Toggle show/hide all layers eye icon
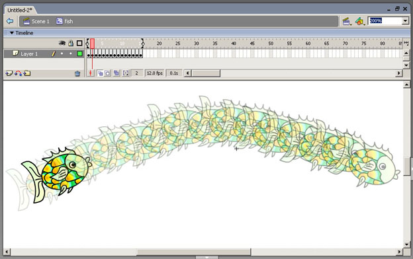 tap(62, 43)
